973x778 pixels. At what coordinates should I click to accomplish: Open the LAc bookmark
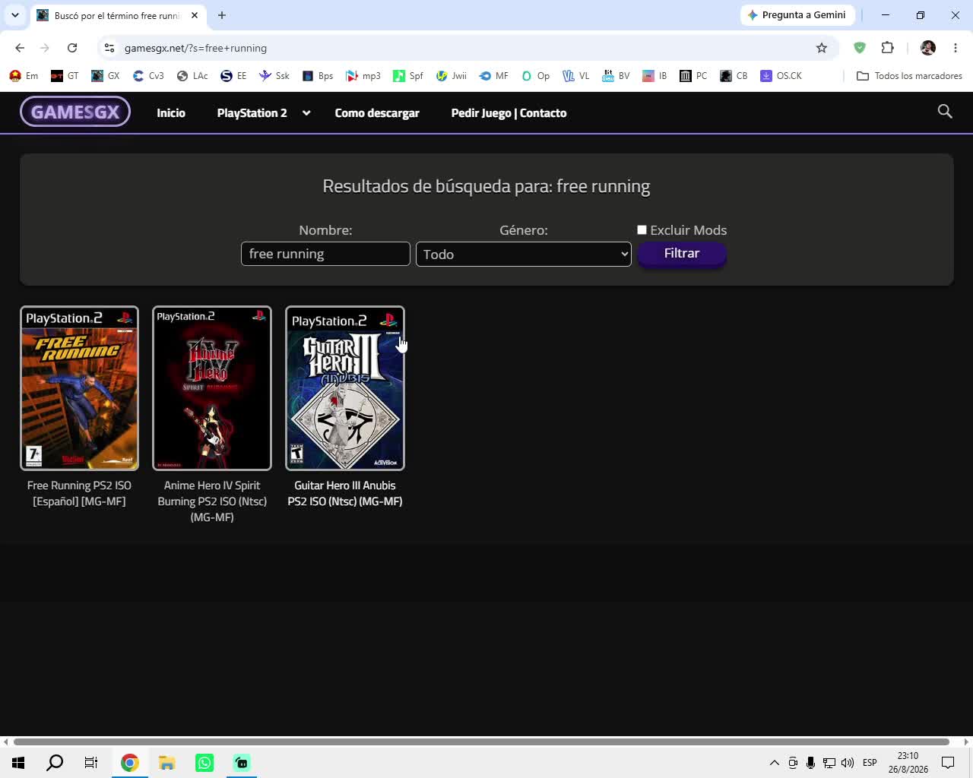click(192, 76)
